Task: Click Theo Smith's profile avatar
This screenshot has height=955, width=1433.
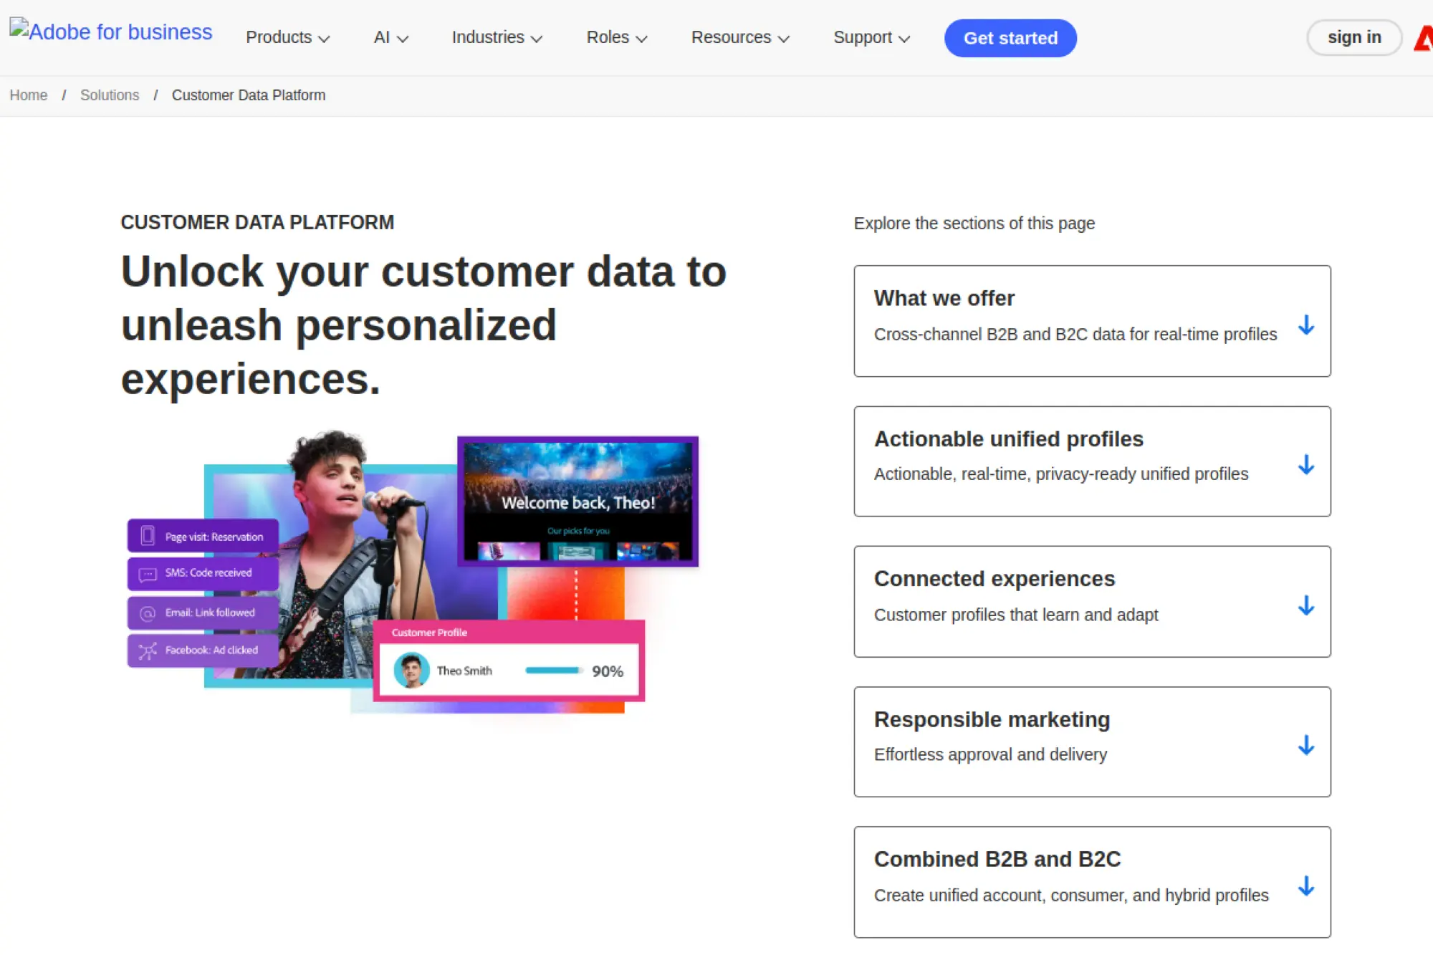Action: pyautogui.click(x=411, y=671)
